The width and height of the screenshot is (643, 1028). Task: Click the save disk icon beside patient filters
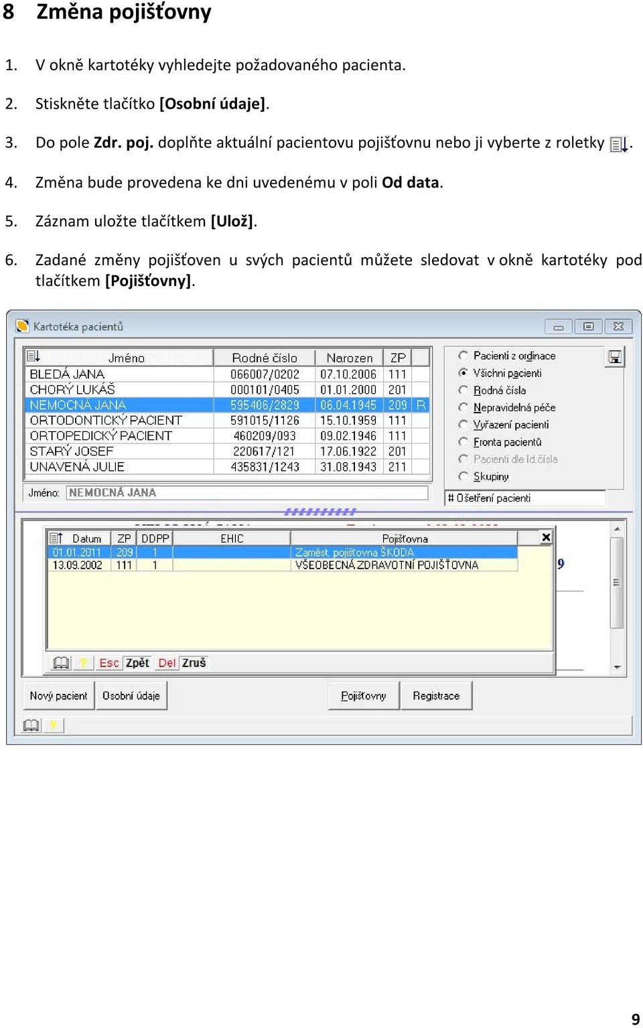pyautogui.click(x=614, y=357)
